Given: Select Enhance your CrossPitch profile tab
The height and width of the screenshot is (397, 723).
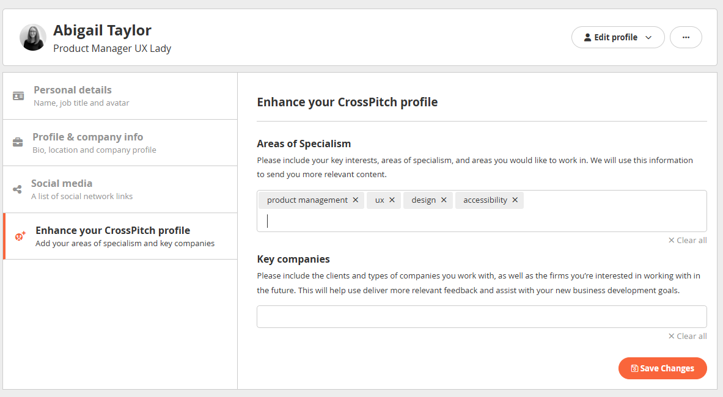Looking at the screenshot, I should (120, 236).
